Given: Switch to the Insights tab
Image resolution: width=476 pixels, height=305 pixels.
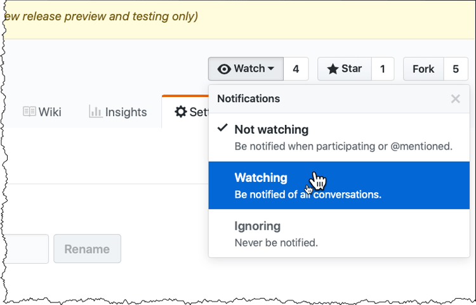Looking at the screenshot, I should 118,112.
